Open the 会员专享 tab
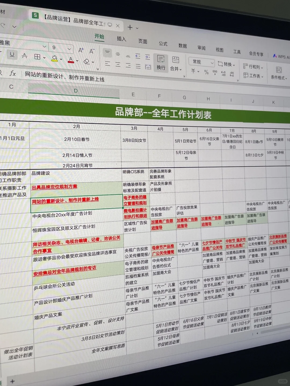This screenshot has width=290, height=386. (x=256, y=54)
